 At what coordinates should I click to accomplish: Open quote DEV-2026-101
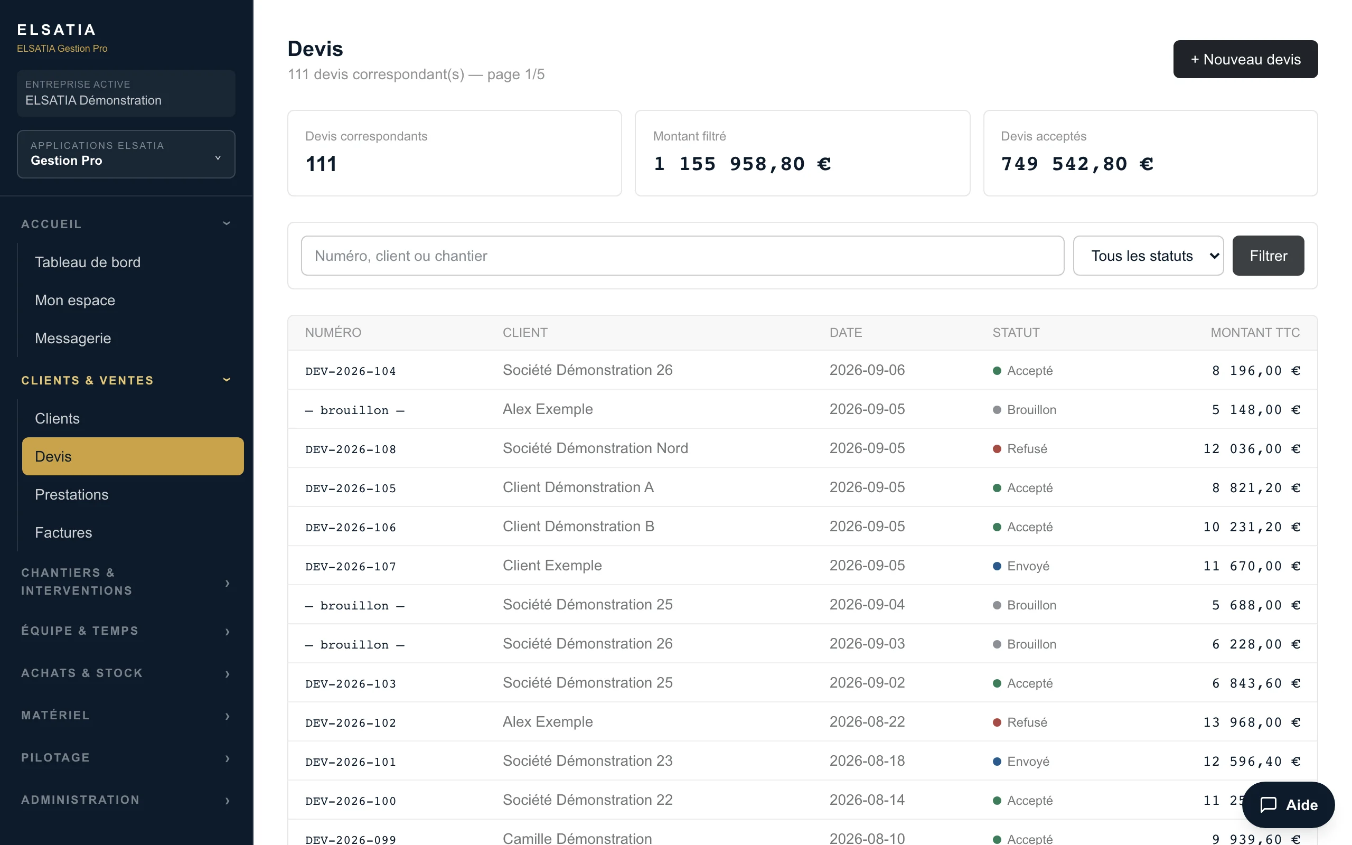pos(350,762)
